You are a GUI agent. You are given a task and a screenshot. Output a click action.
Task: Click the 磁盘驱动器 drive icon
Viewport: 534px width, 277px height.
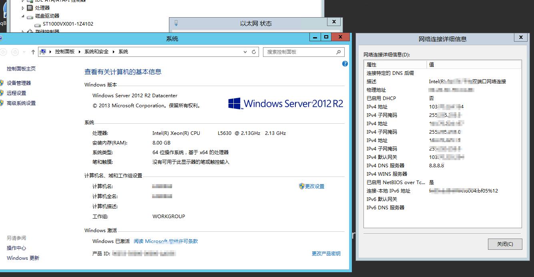[30, 16]
